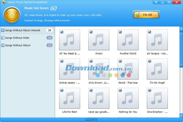Viewport: 183px width, 122px height.
Task: Uncheck the One Direction song checkbox
Action: point(149,91)
